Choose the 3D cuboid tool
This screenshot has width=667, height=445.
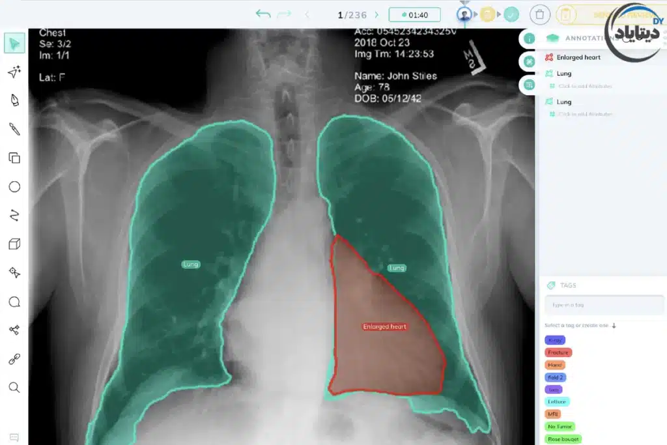point(14,244)
